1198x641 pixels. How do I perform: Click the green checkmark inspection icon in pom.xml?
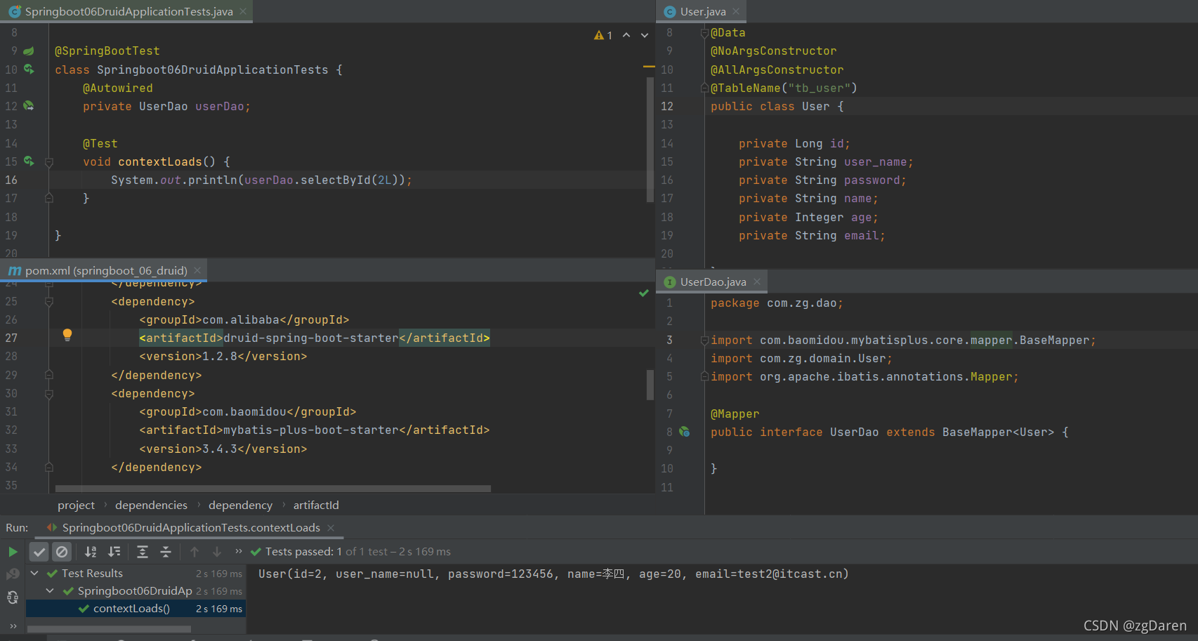(644, 293)
